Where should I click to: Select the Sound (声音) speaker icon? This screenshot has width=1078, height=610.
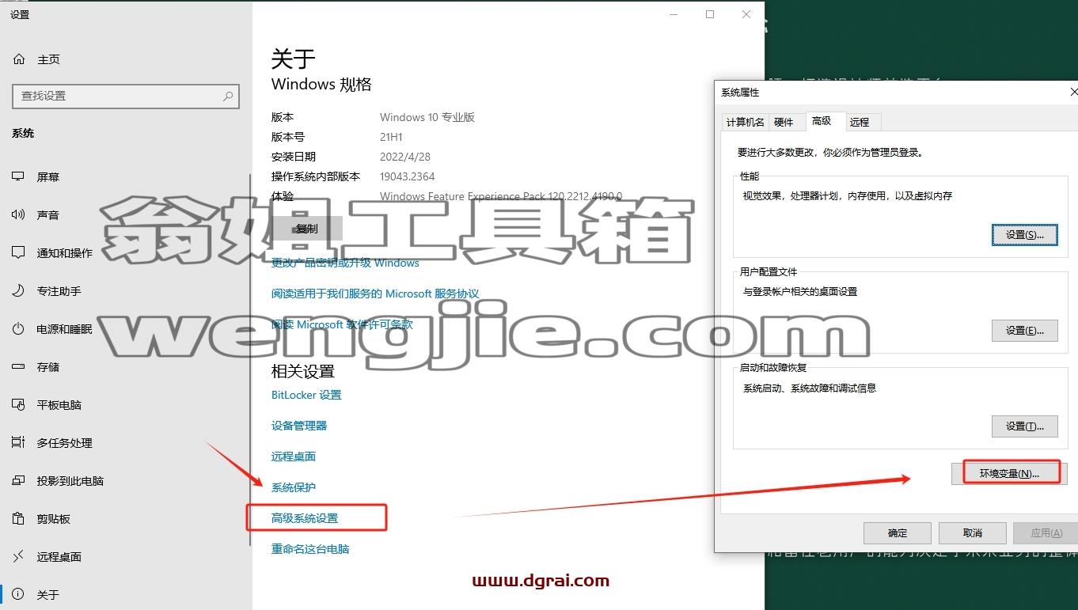click(18, 214)
